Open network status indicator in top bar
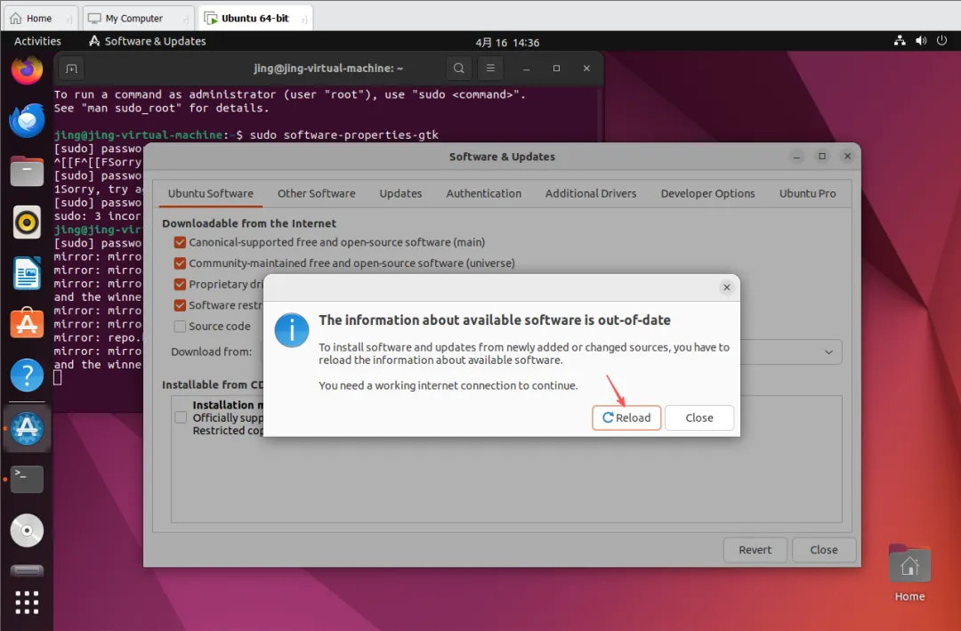The image size is (961, 631). [900, 40]
